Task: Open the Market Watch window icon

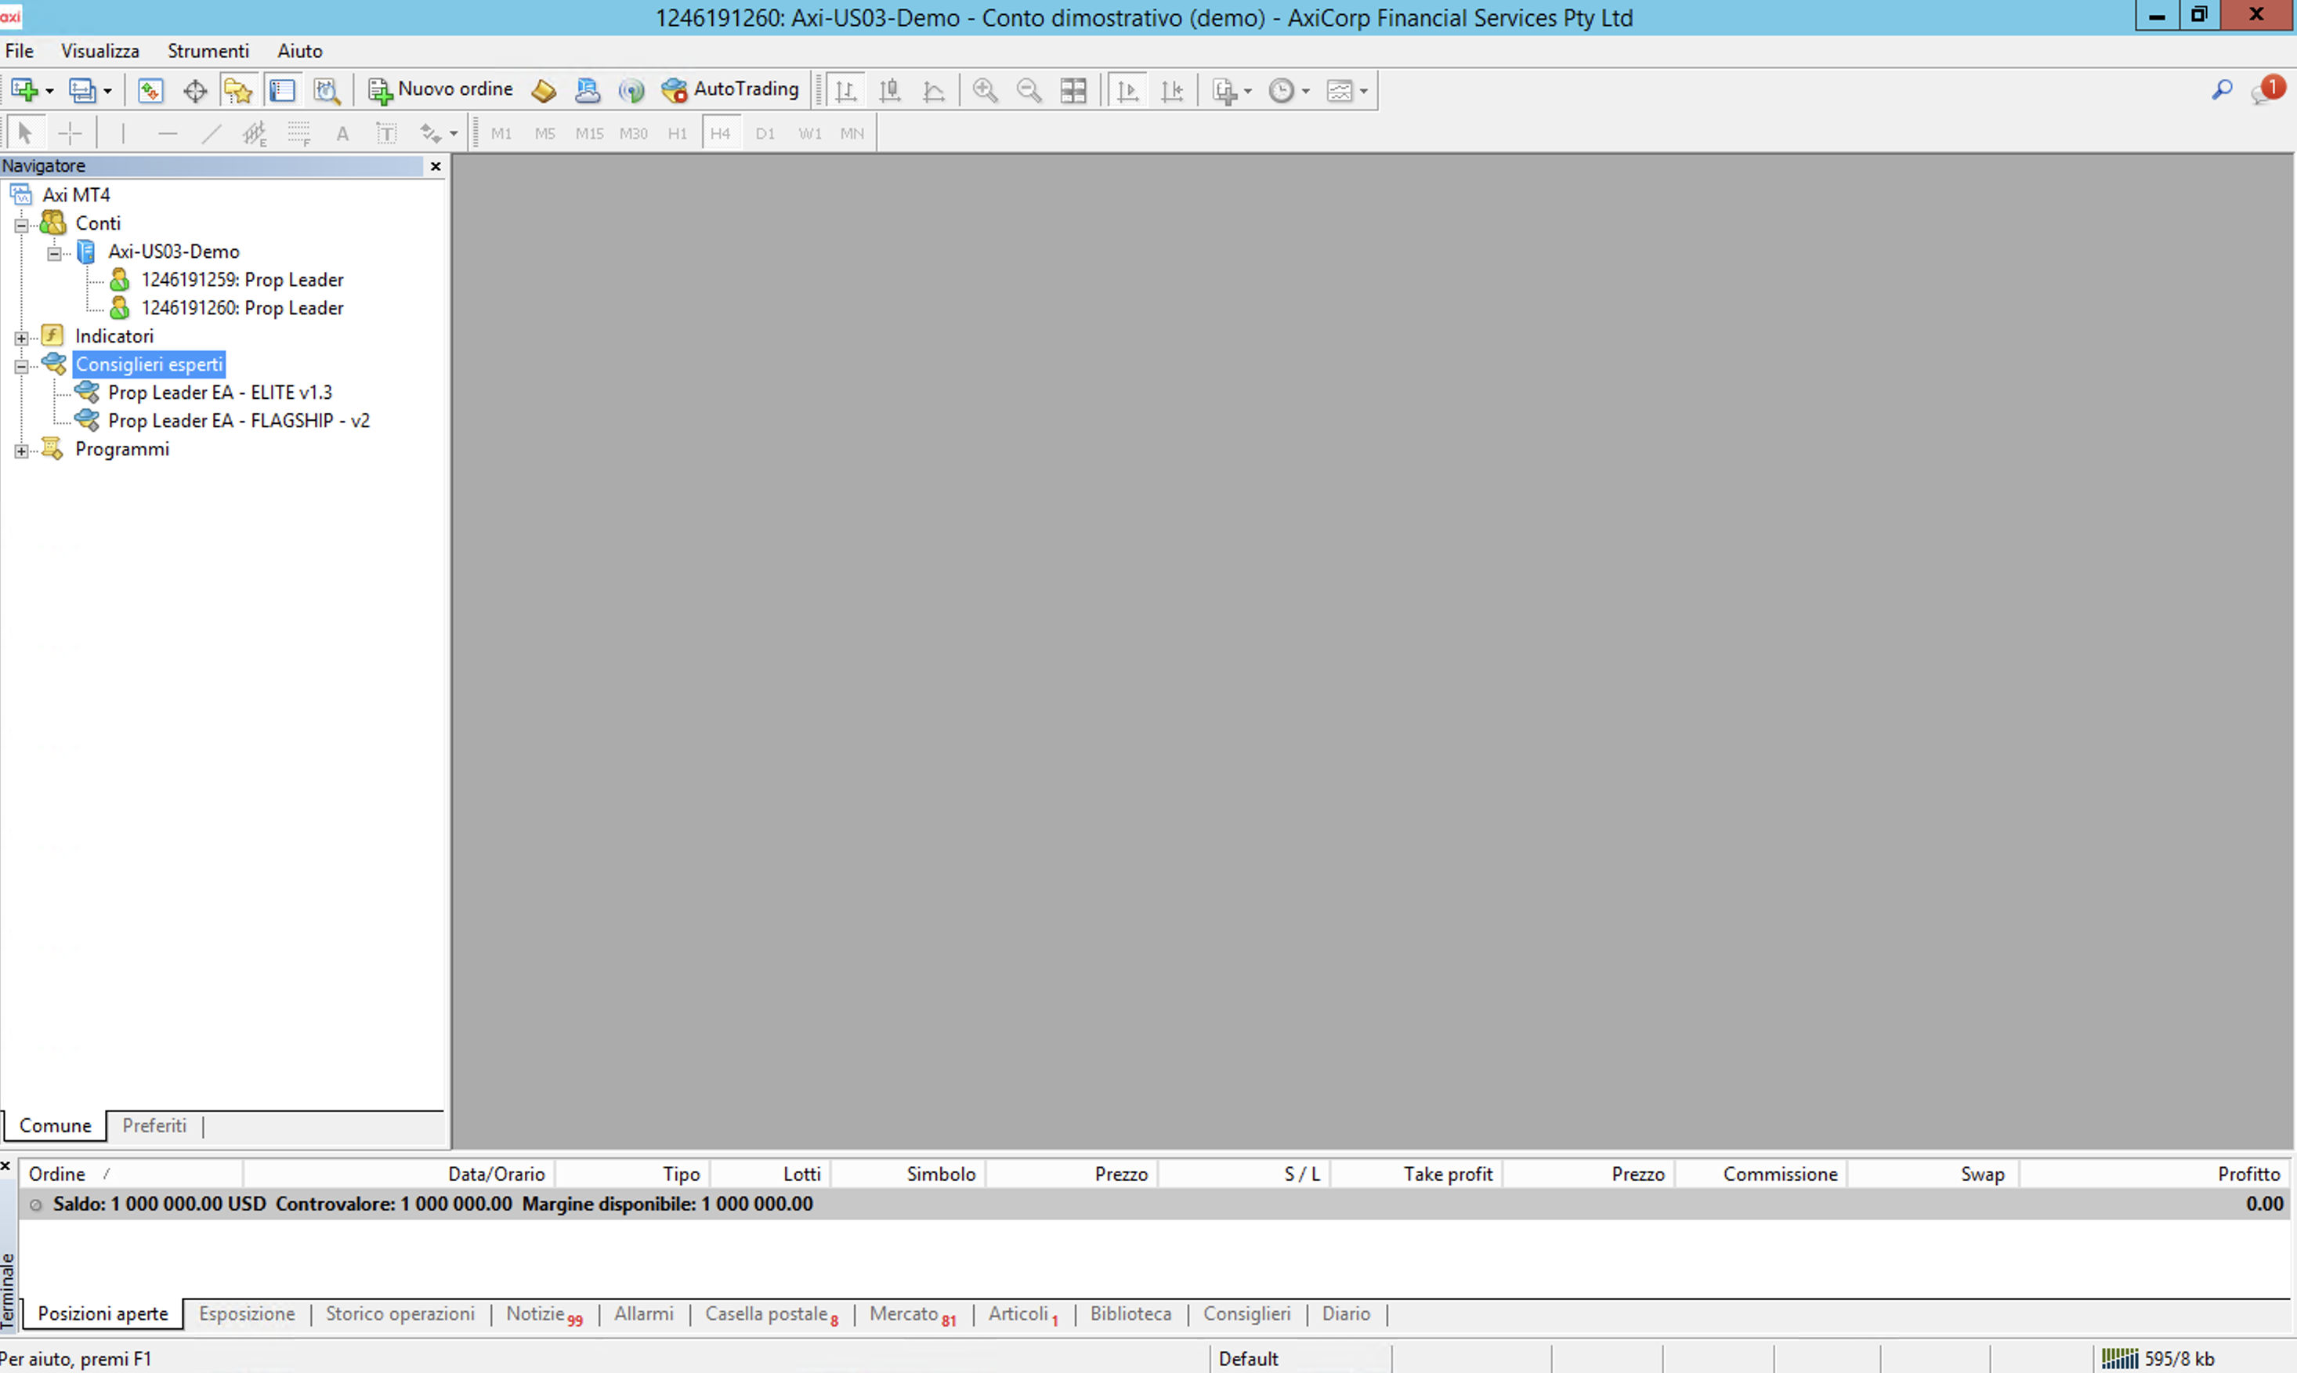Action: (150, 90)
